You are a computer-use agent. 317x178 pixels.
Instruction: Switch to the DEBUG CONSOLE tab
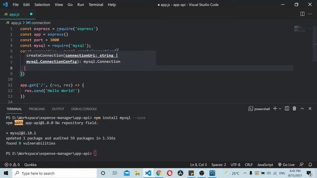[84, 109]
